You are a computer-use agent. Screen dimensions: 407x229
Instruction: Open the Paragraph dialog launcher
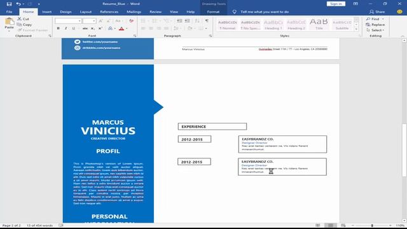click(x=210, y=36)
